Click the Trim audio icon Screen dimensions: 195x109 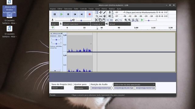point(108,20)
